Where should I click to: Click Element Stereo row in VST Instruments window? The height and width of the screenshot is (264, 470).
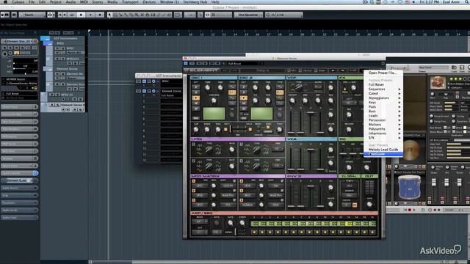[x=171, y=91]
